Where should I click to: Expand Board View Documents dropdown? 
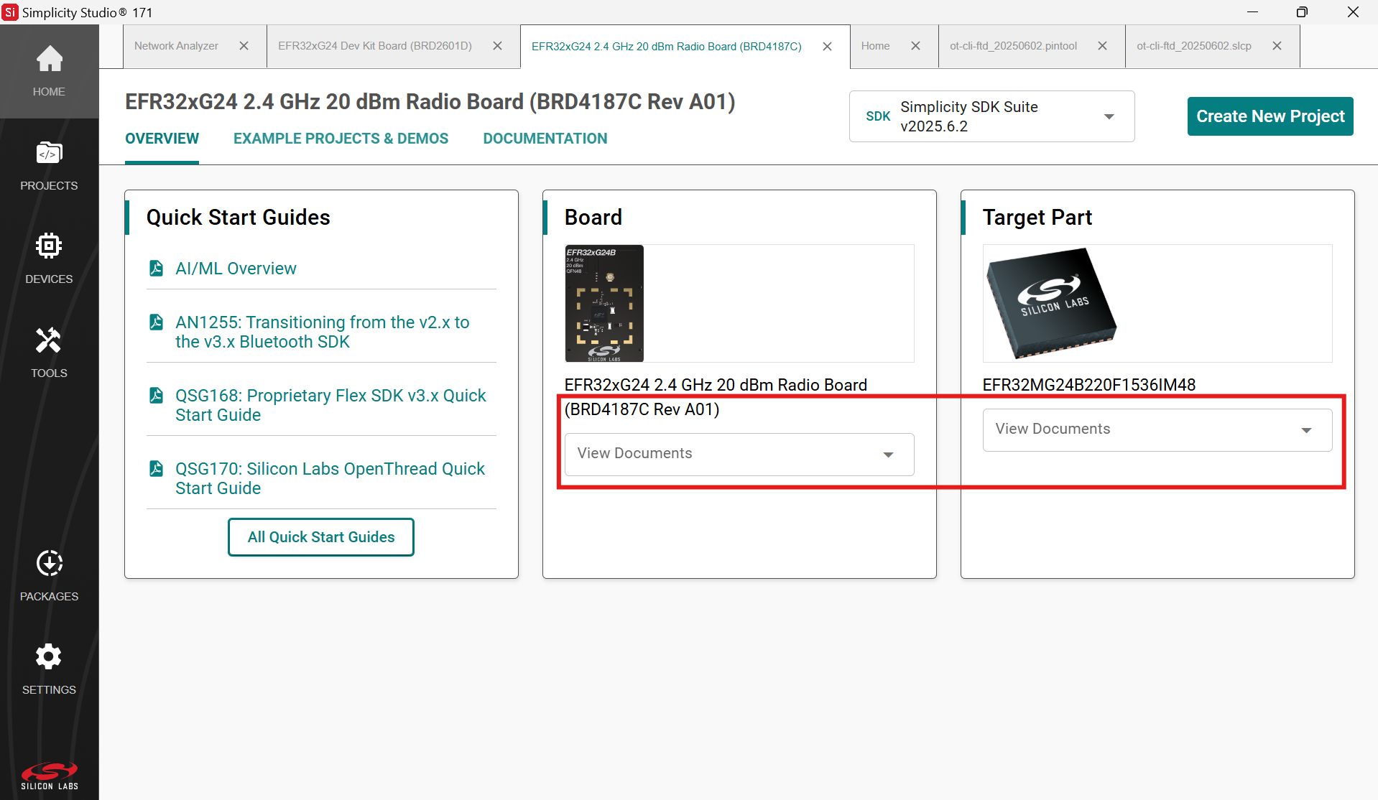click(x=739, y=454)
